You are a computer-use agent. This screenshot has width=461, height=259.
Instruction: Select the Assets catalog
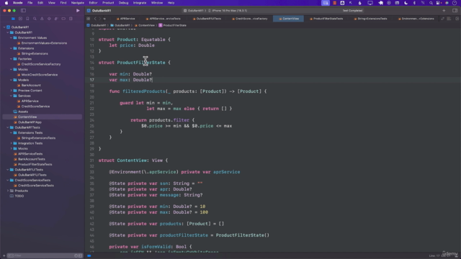[x=23, y=112]
